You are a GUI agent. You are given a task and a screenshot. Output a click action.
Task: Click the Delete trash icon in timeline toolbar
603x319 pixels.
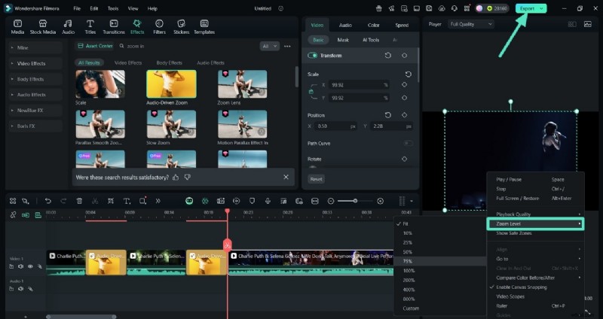[x=79, y=201]
